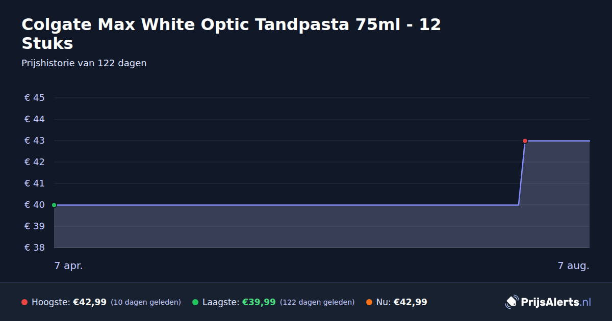Click the € 40 axis label
612x321 pixels.
35,205
